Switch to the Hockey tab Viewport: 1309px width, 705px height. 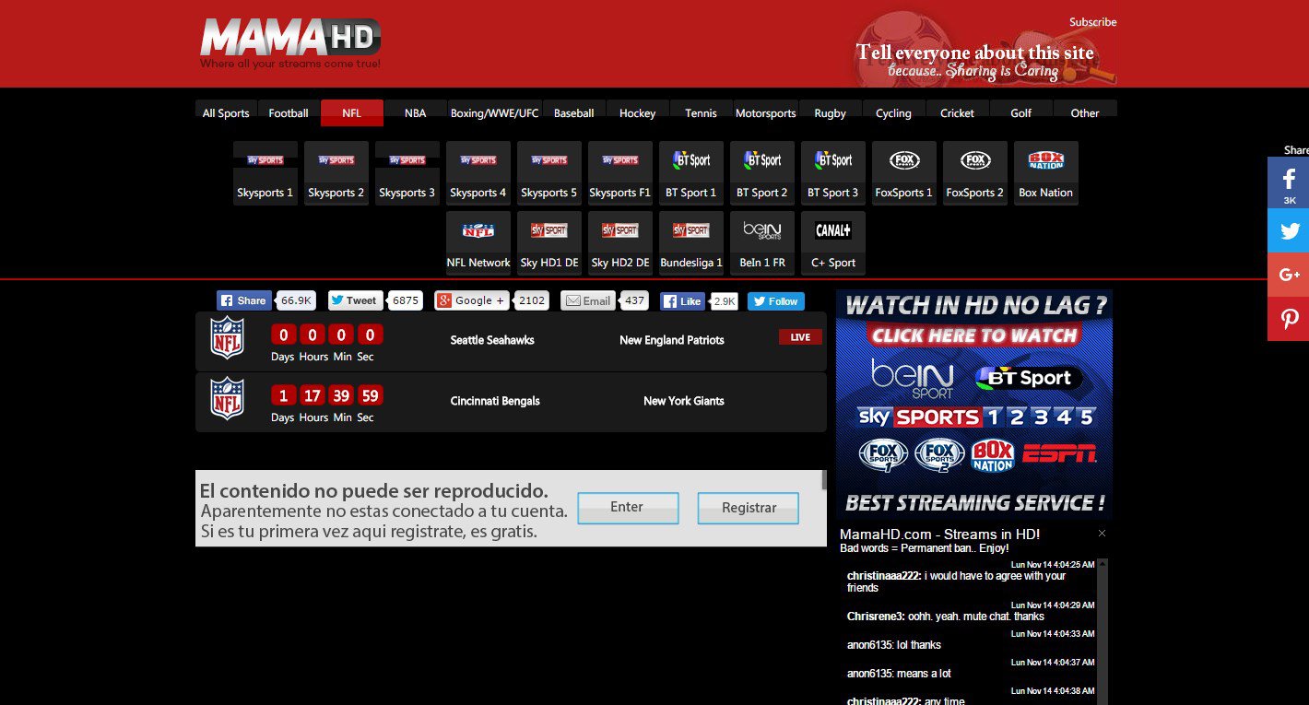point(637,112)
